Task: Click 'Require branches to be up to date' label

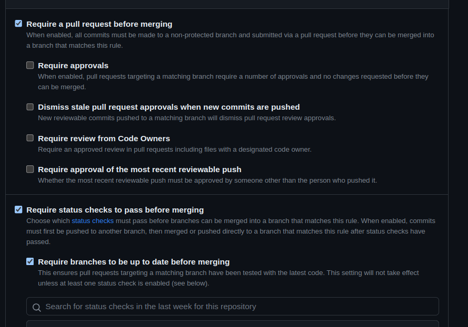Action: click(133, 262)
